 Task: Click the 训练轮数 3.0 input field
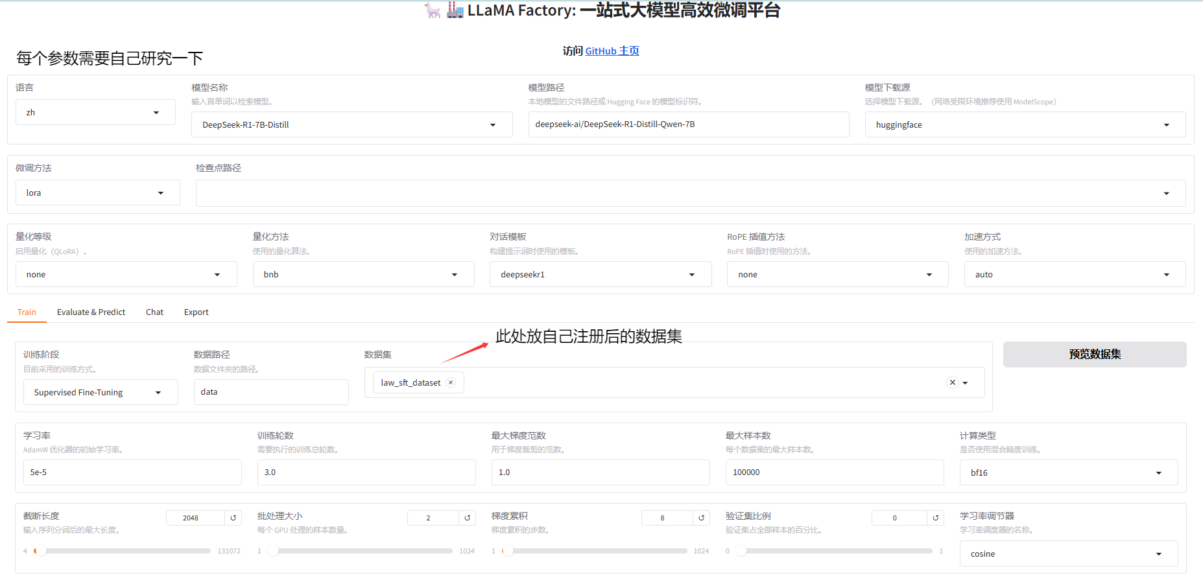coord(366,472)
